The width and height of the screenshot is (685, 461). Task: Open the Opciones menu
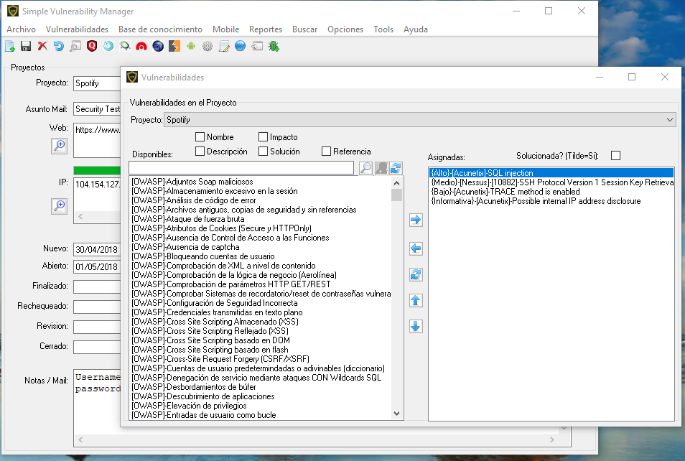[345, 29]
